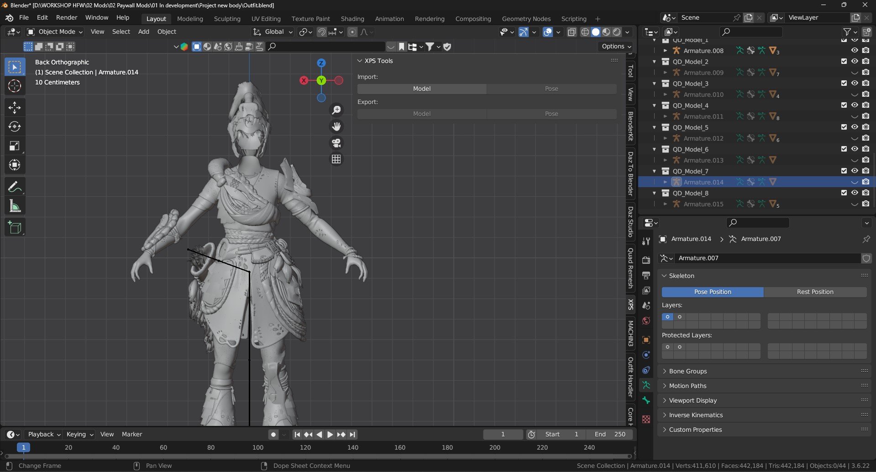
Task: Select the Rotate tool
Action: click(15, 127)
